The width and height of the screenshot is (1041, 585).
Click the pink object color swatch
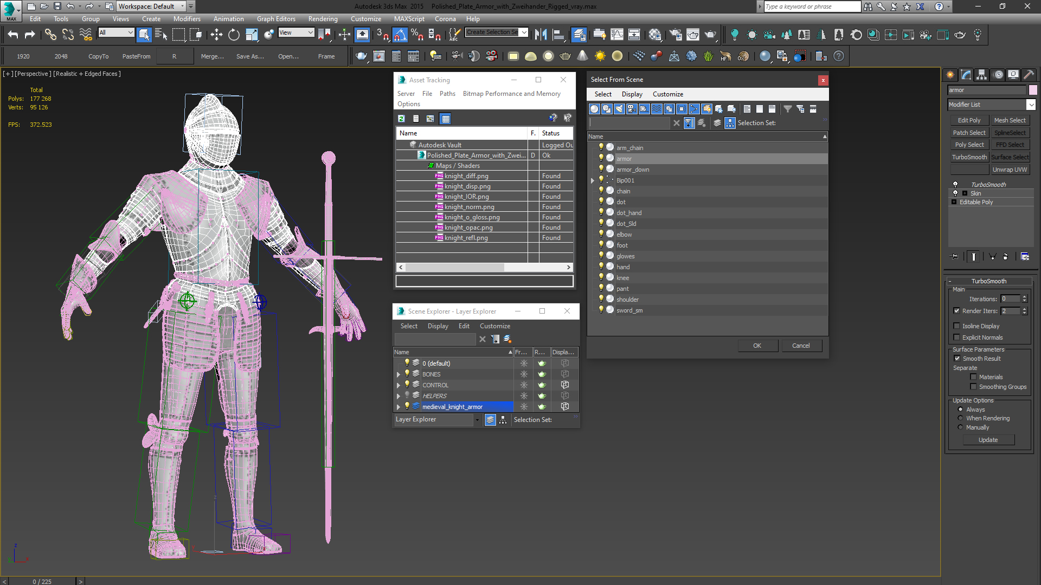1033,90
